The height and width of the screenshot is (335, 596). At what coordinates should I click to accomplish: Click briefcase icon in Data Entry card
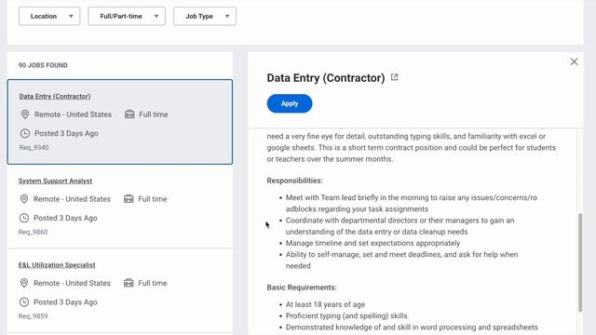pyautogui.click(x=129, y=114)
